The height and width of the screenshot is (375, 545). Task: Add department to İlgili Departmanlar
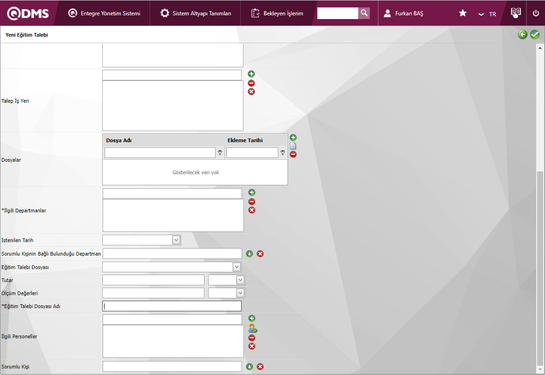point(252,192)
